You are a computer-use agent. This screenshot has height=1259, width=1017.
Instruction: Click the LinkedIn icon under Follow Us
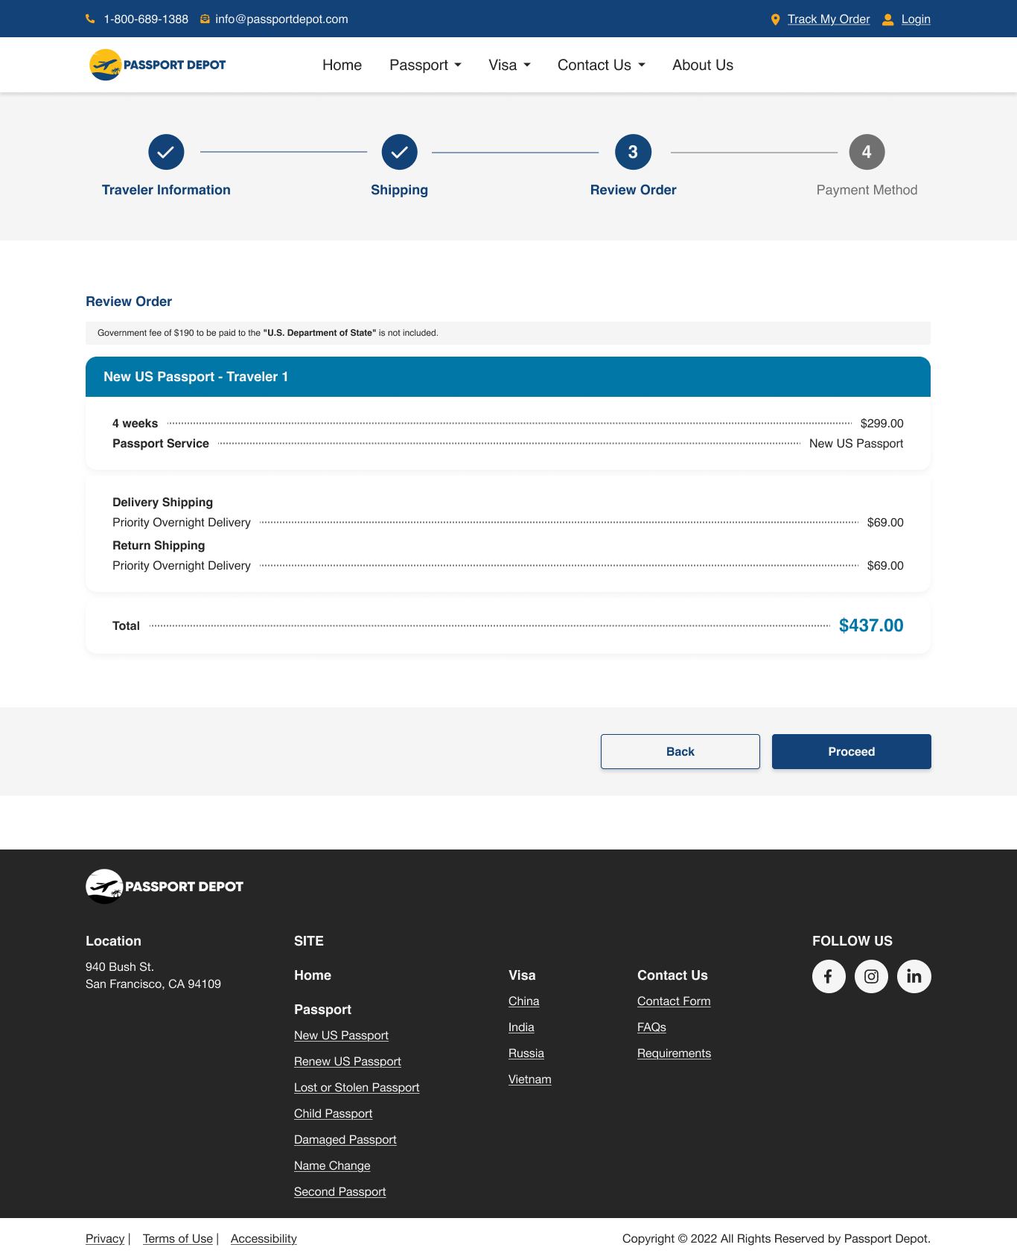914,976
